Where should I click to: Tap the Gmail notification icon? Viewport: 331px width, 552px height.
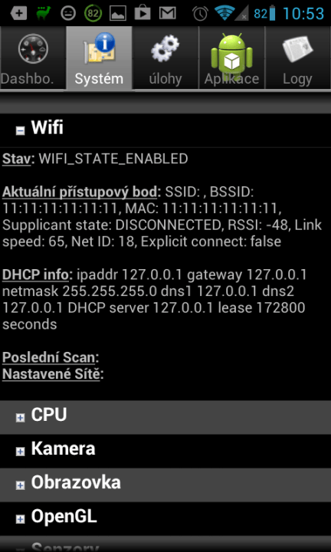(x=168, y=13)
